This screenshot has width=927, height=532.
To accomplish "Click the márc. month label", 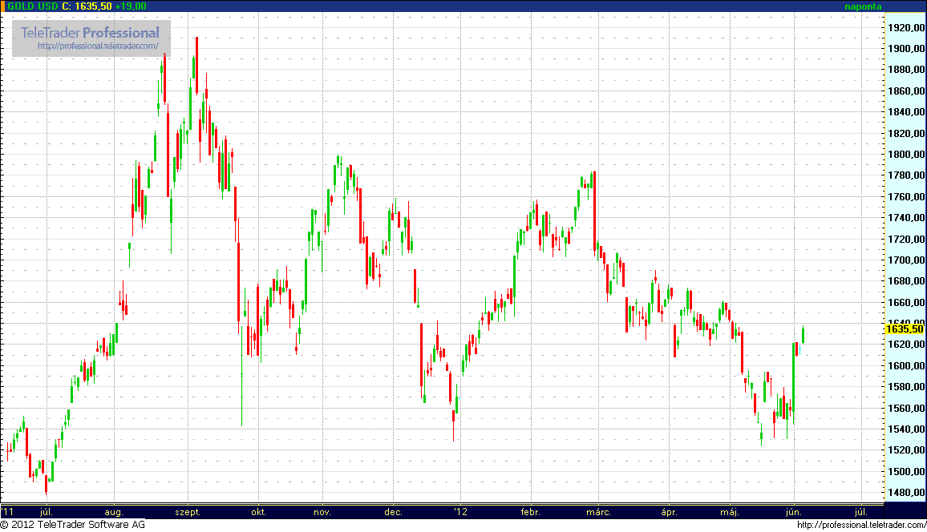I will tap(600, 511).
